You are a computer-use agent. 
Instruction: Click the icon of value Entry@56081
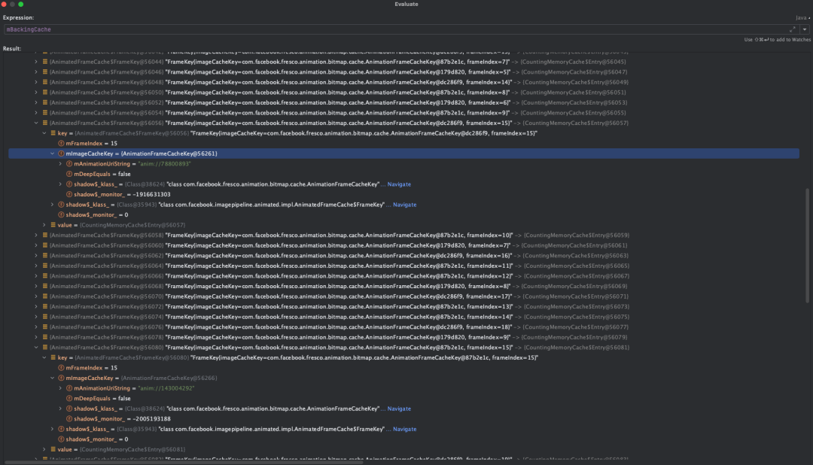pos(53,449)
